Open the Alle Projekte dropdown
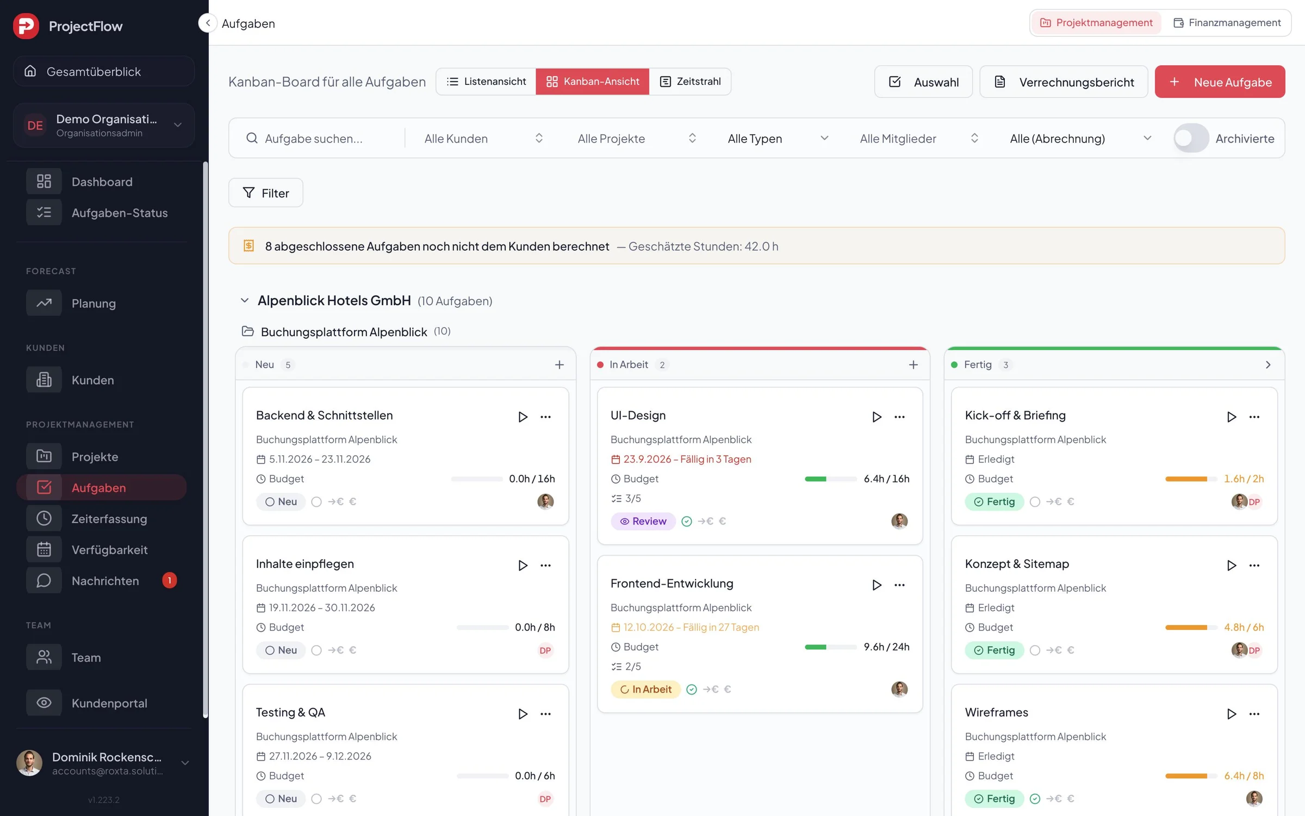This screenshot has height=816, width=1305. [x=637, y=138]
